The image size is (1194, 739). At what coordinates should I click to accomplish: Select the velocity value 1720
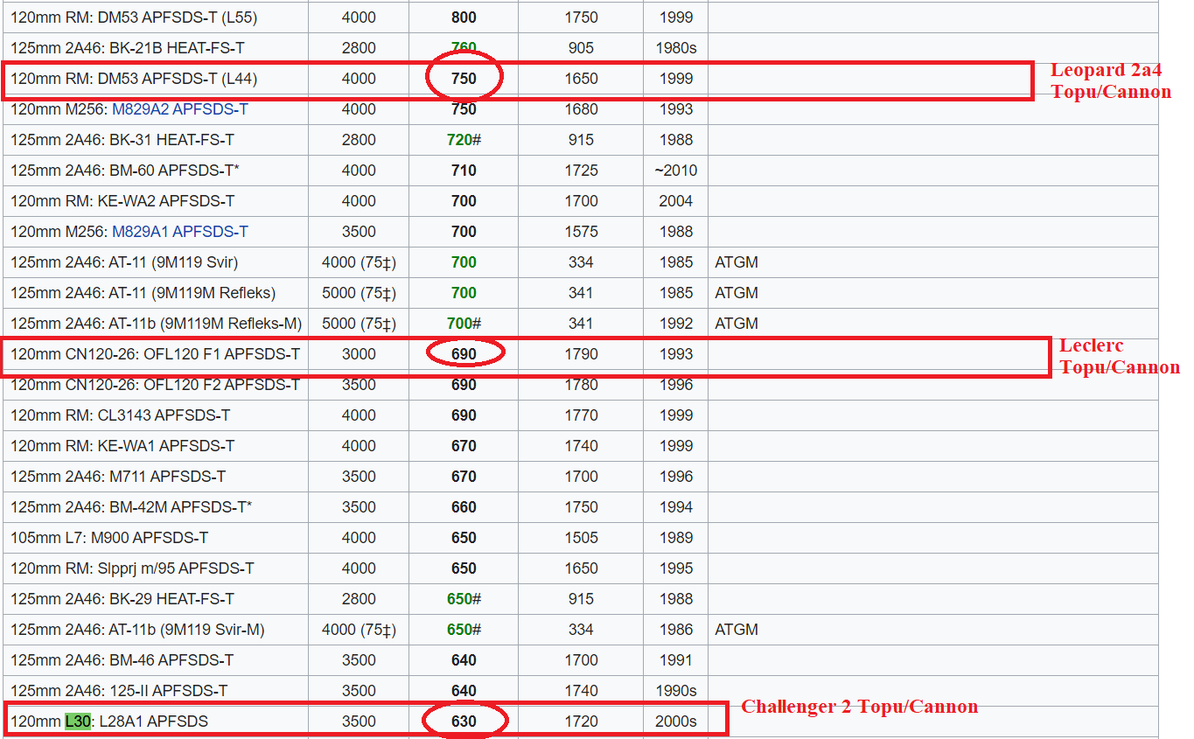[x=581, y=722]
